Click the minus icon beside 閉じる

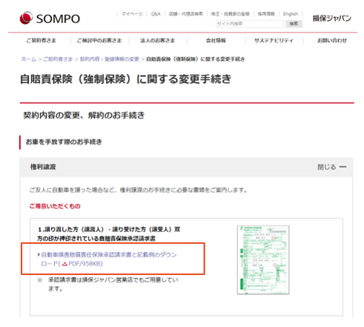pos(343,167)
